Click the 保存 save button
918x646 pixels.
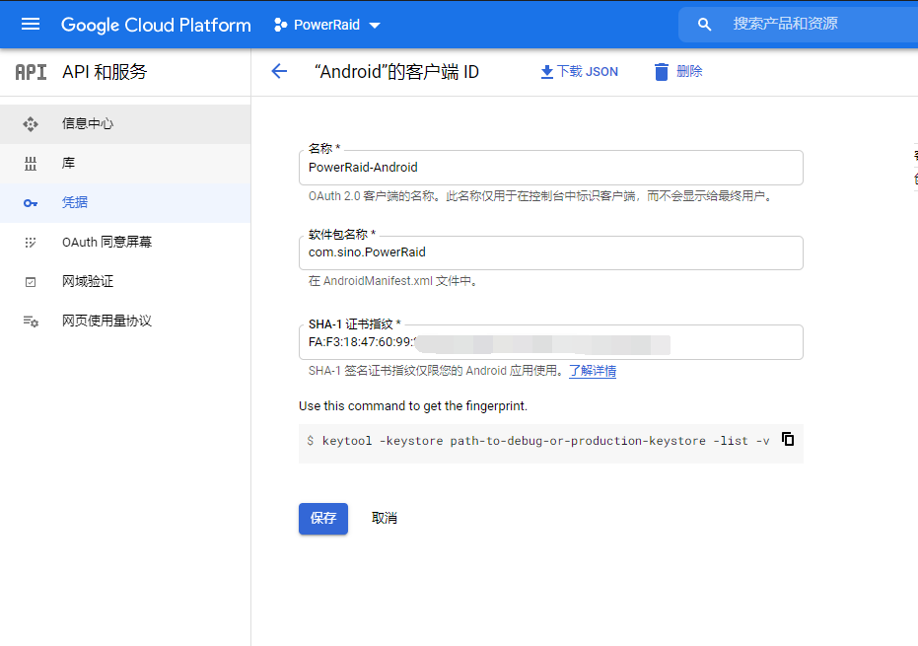tap(323, 519)
